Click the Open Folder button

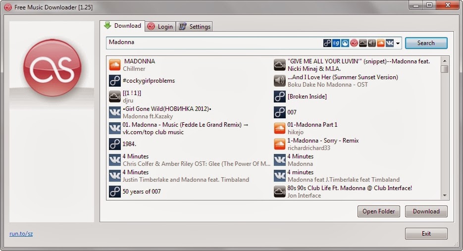[378, 211]
